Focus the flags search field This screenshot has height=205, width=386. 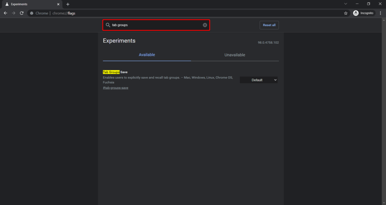click(x=156, y=25)
